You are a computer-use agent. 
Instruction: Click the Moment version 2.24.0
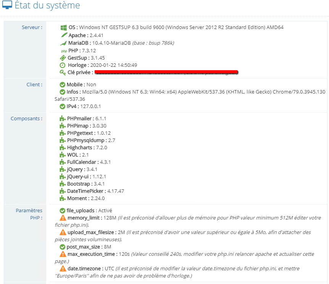pos(98,198)
